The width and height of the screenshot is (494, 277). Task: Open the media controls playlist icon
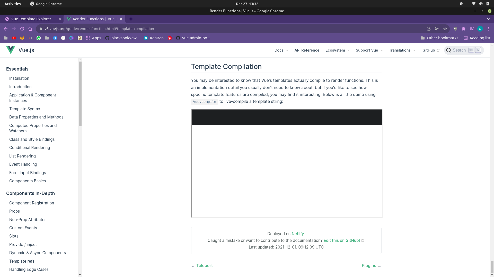click(472, 29)
